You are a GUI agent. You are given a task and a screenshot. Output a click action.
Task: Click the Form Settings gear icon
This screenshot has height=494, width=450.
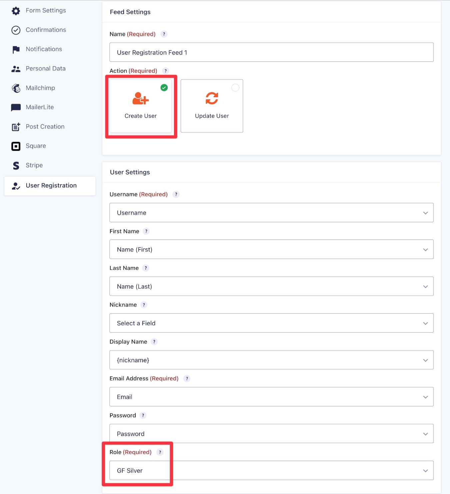pyautogui.click(x=16, y=11)
